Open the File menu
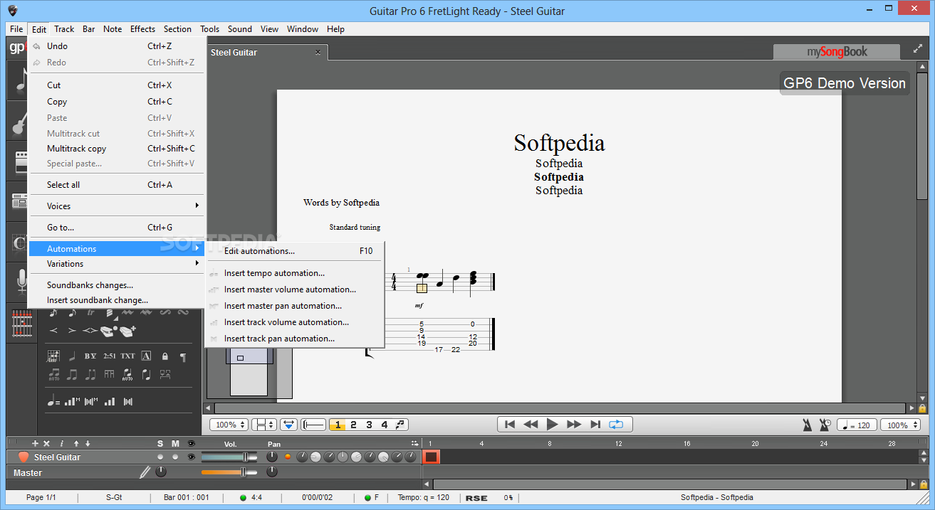 tap(16, 29)
